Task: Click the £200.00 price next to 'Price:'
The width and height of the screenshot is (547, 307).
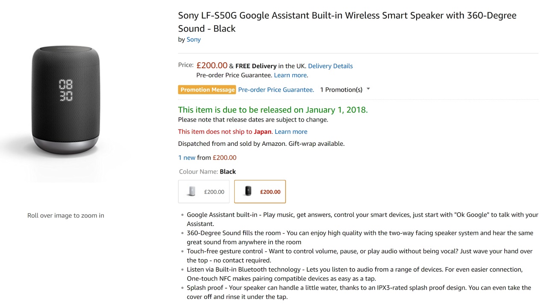Action: (x=212, y=66)
